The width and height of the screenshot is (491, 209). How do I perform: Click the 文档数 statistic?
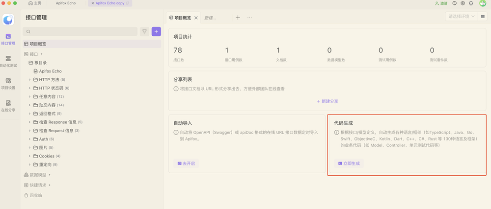[x=281, y=54]
